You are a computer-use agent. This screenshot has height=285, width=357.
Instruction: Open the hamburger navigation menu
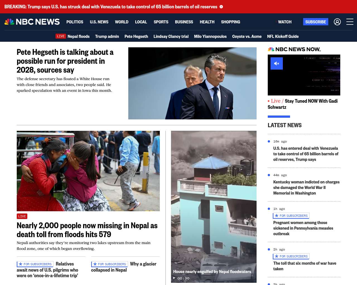pos(350,22)
